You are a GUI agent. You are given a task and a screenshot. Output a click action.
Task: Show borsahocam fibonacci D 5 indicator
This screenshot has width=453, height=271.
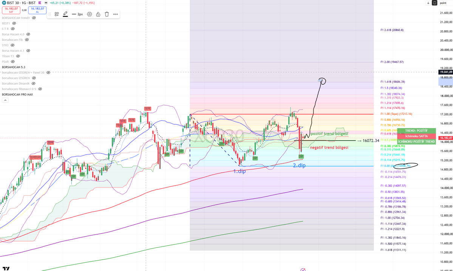coord(40,89)
